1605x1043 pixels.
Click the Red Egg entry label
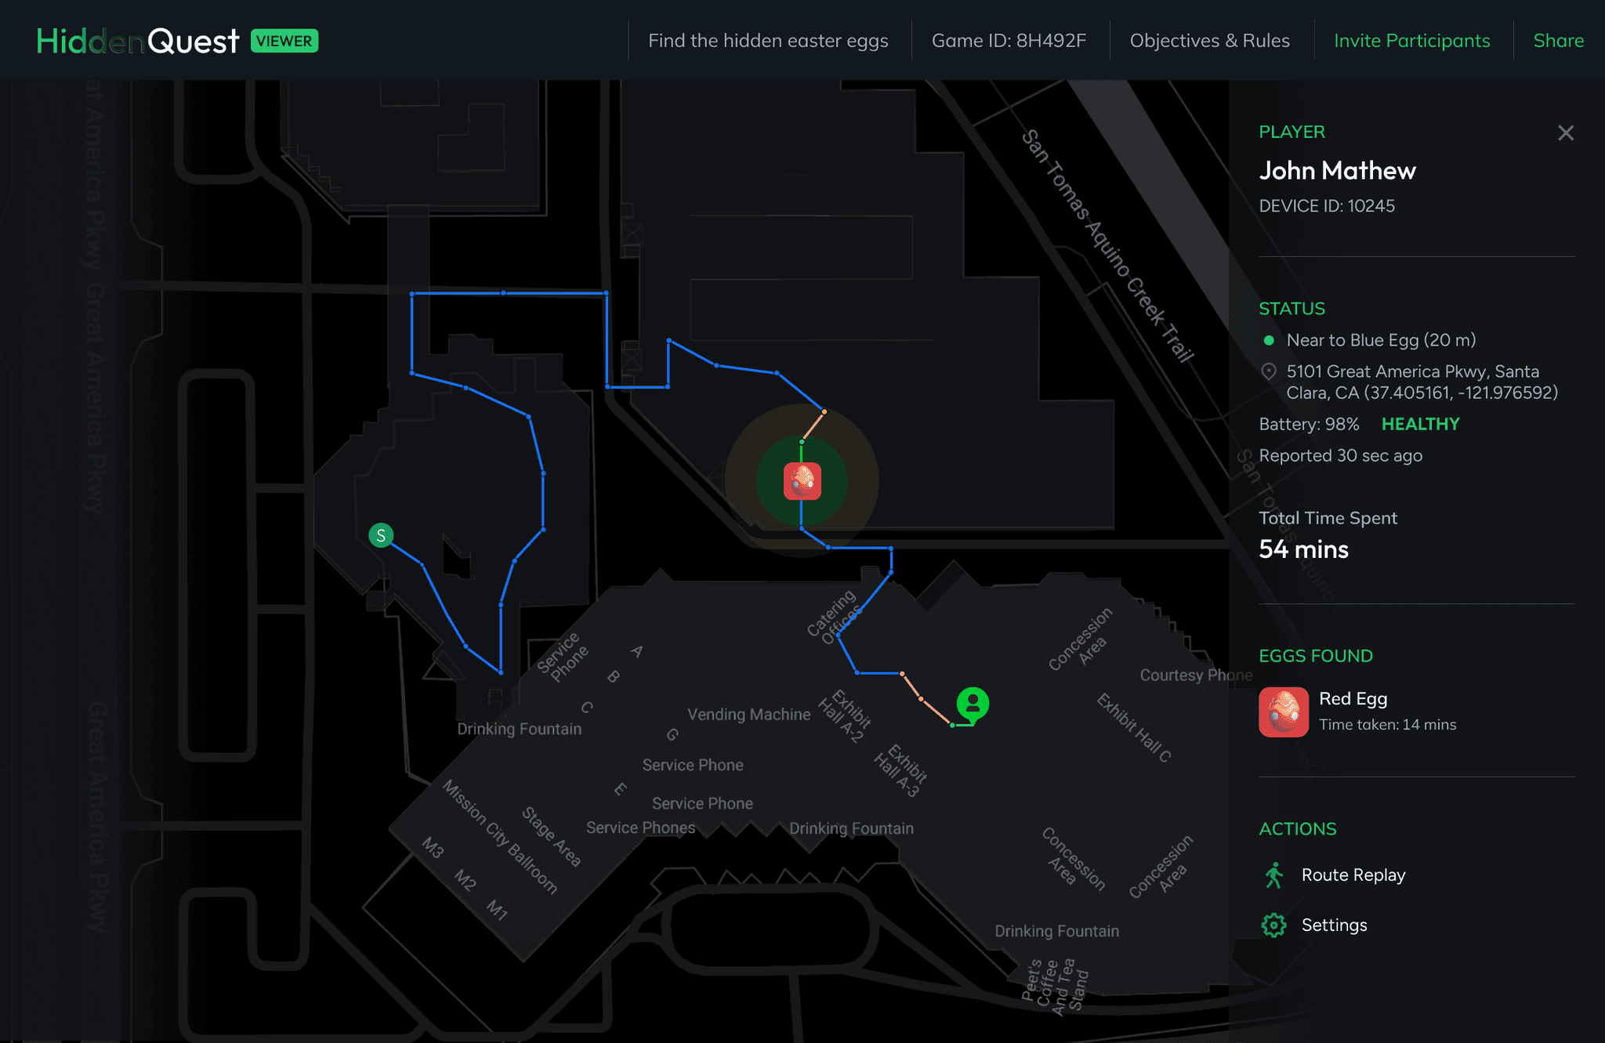(x=1353, y=699)
